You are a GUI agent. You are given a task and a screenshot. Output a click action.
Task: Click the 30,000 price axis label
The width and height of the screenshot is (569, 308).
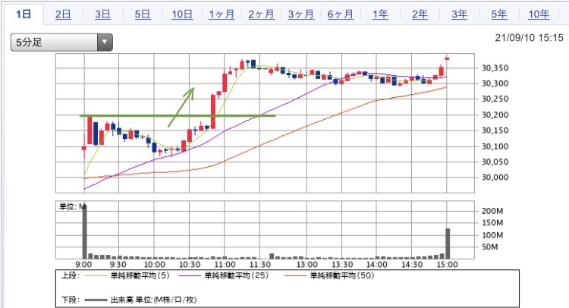pyautogui.click(x=495, y=178)
